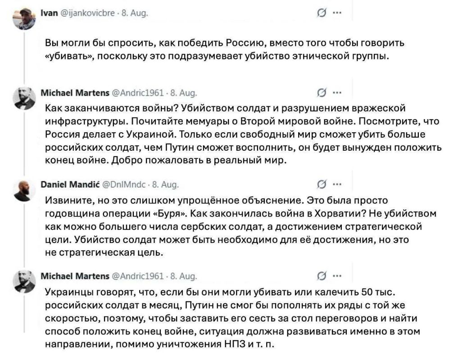The image size is (454, 360).
Task: Open more options on Ivan's tweet
Action: (337, 13)
